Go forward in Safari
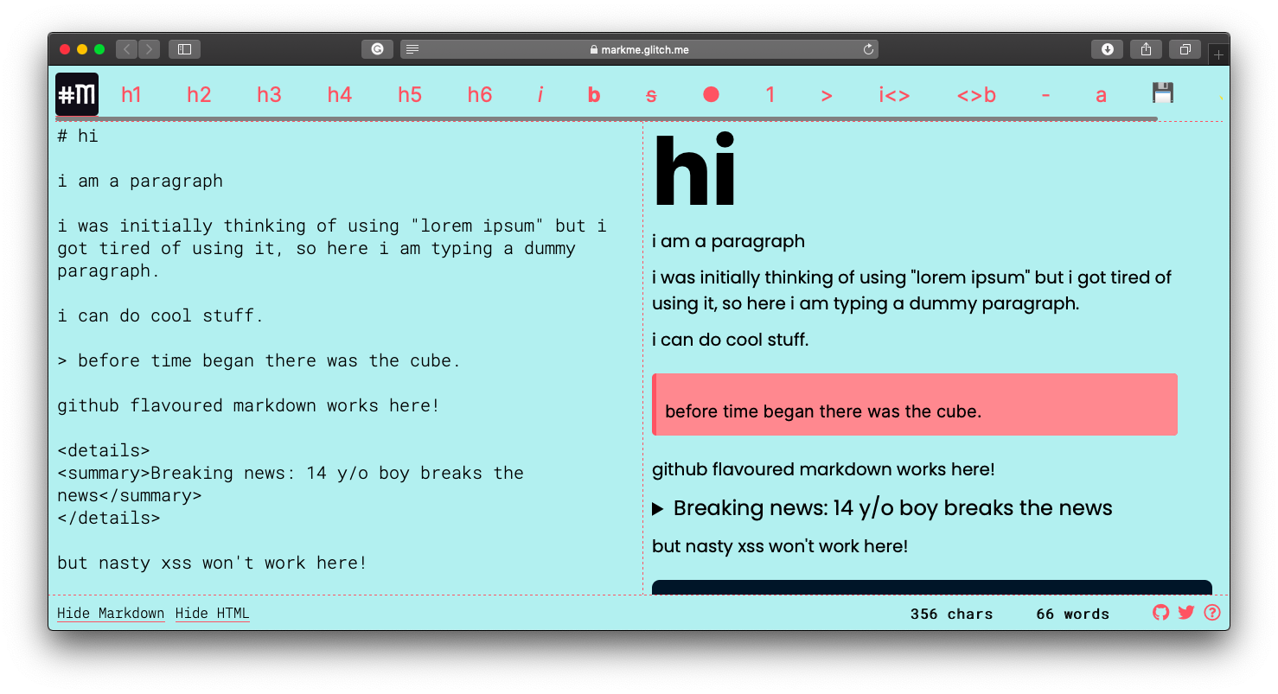 coord(149,49)
